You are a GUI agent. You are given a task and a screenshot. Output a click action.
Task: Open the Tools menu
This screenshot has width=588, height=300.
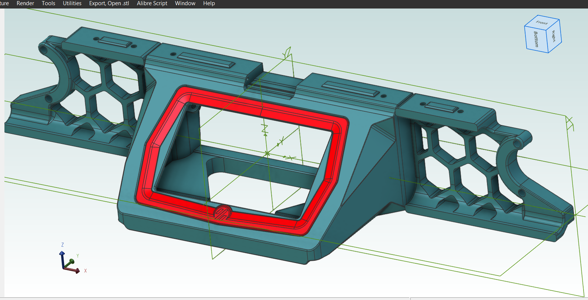tap(48, 3)
